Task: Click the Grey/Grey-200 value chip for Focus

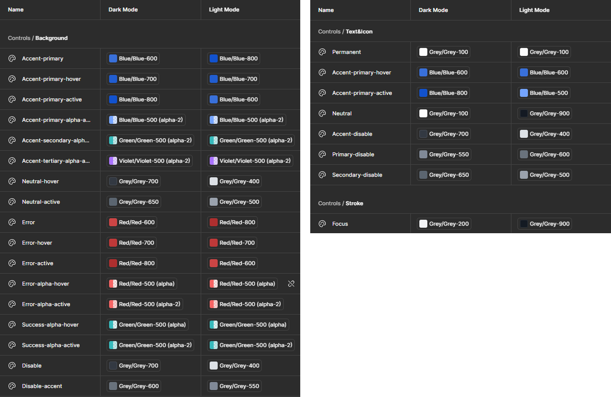Action: click(444, 224)
